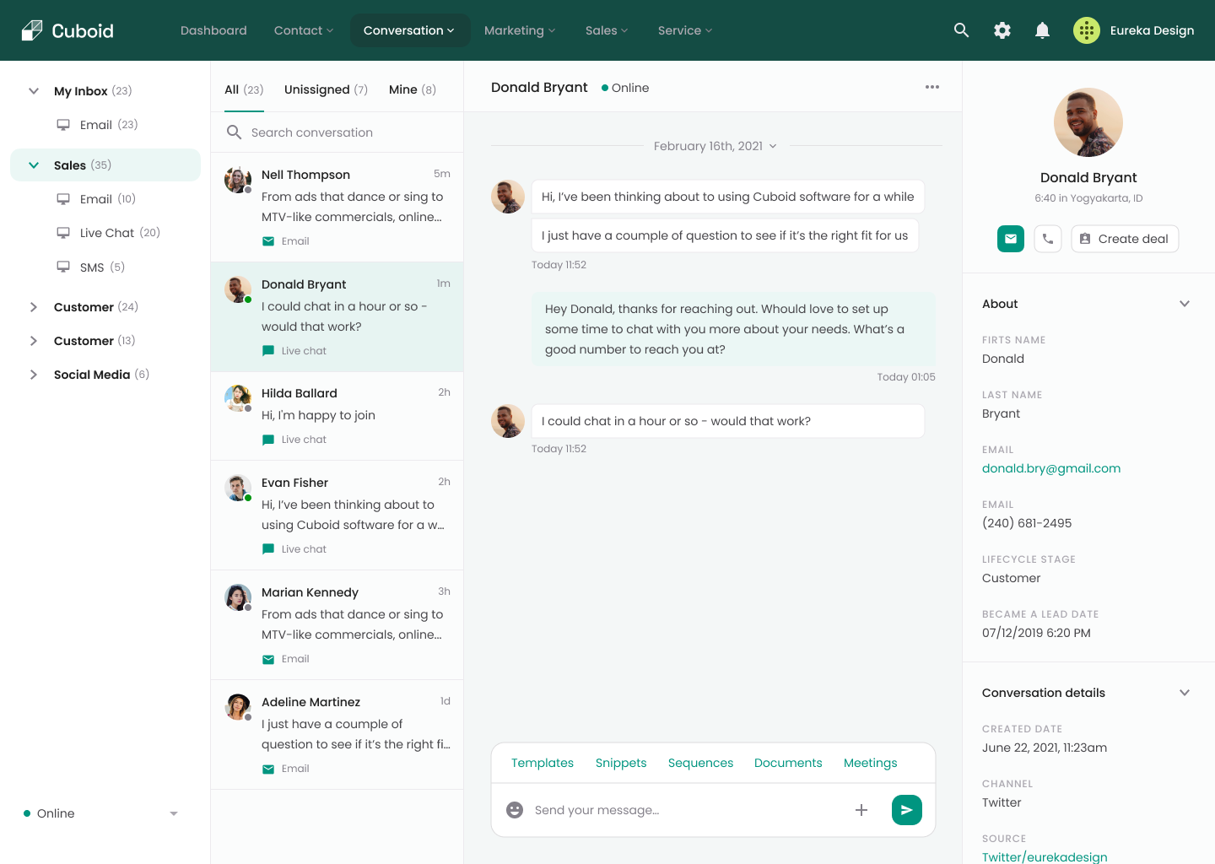
Task: Open the emoji picker in message box
Action: pos(515,810)
